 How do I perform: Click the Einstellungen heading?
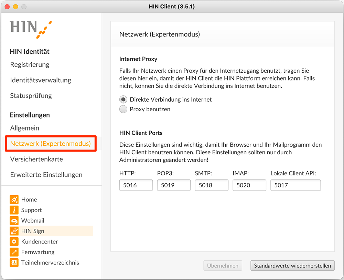30,115
